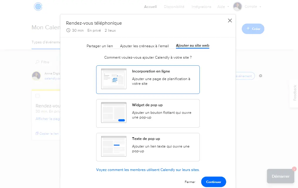Switch to Partager un lien tab

coord(100,46)
